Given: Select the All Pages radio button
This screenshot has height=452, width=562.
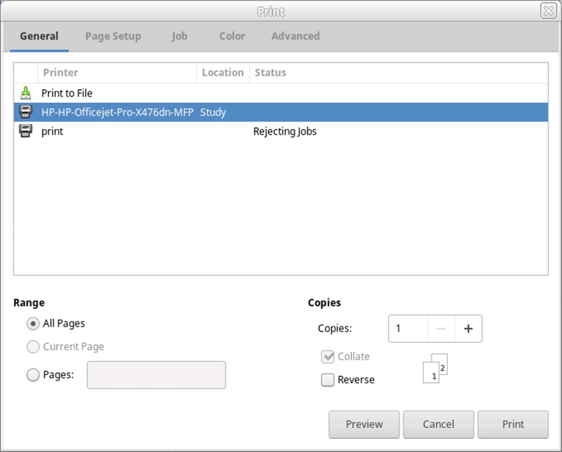Looking at the screenshot, I should click(33, 323).
